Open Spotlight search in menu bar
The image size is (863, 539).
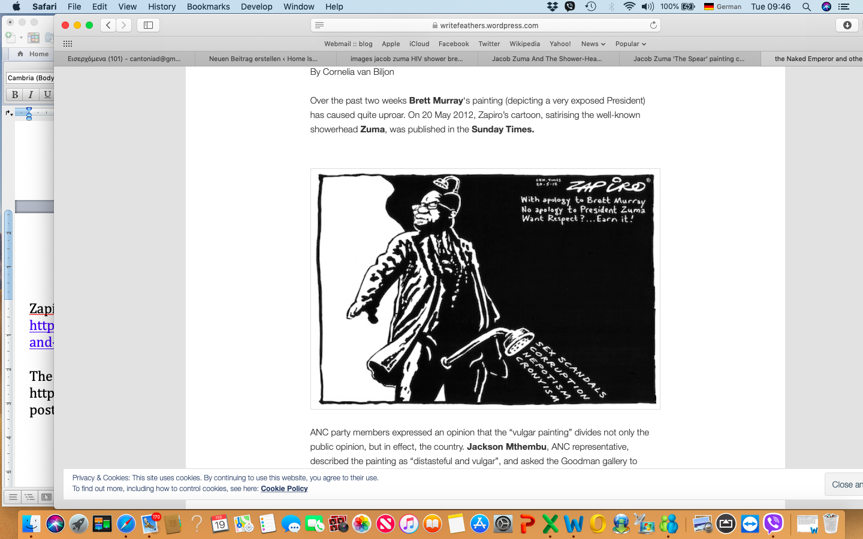click(x=807, y=7)
